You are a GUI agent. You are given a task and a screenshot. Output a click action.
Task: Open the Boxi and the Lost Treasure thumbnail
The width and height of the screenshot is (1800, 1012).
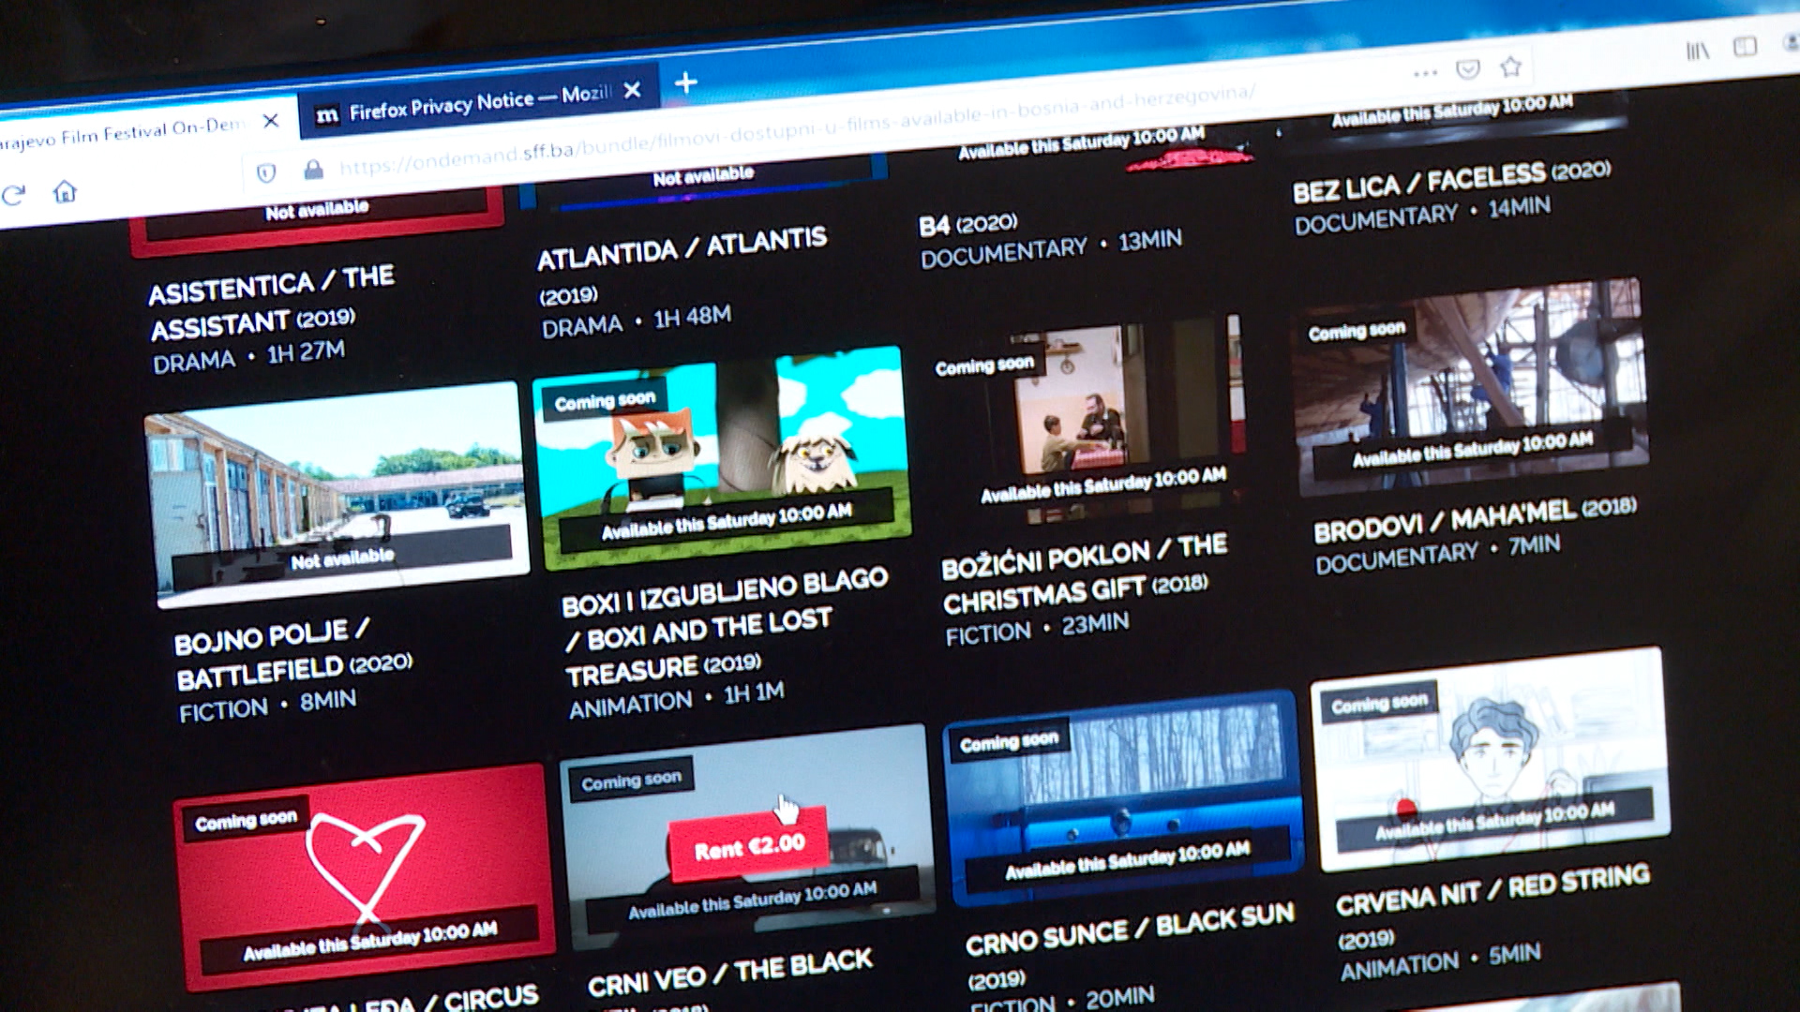pyautogui.click(x=720, y=459)
